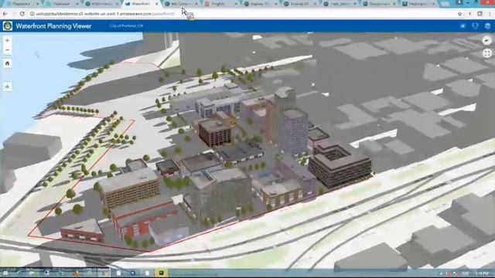The image size is (495, 278).
Task: Switch to the Insights browser tab
Action: [x=221, y=4]
